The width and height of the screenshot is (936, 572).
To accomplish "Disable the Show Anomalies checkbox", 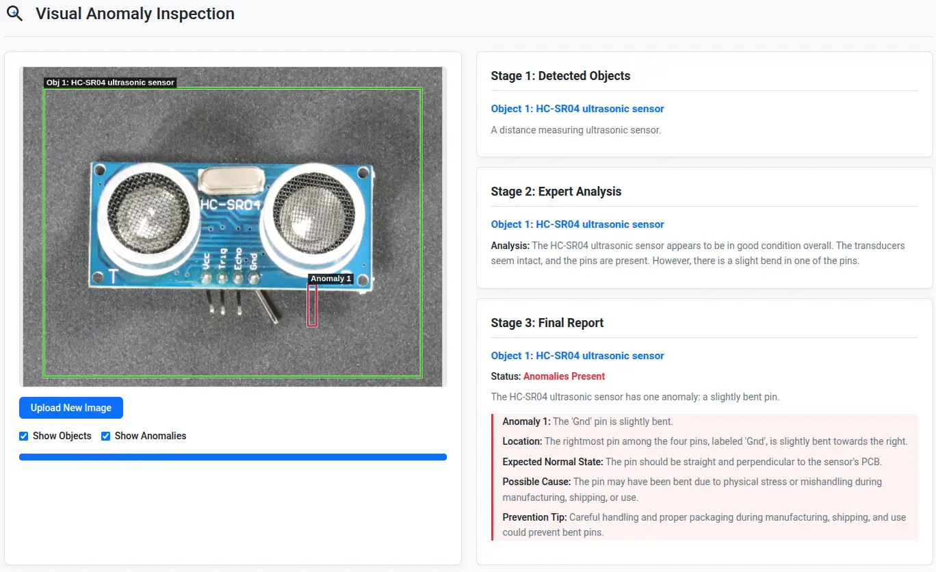I will point(106,436).
